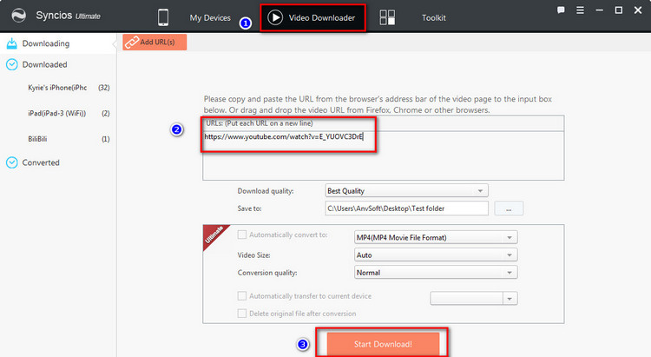This screenshot has width=651, height=357.
Task: Open the transfer device dropdown
Action: click(x=474, y=298)
